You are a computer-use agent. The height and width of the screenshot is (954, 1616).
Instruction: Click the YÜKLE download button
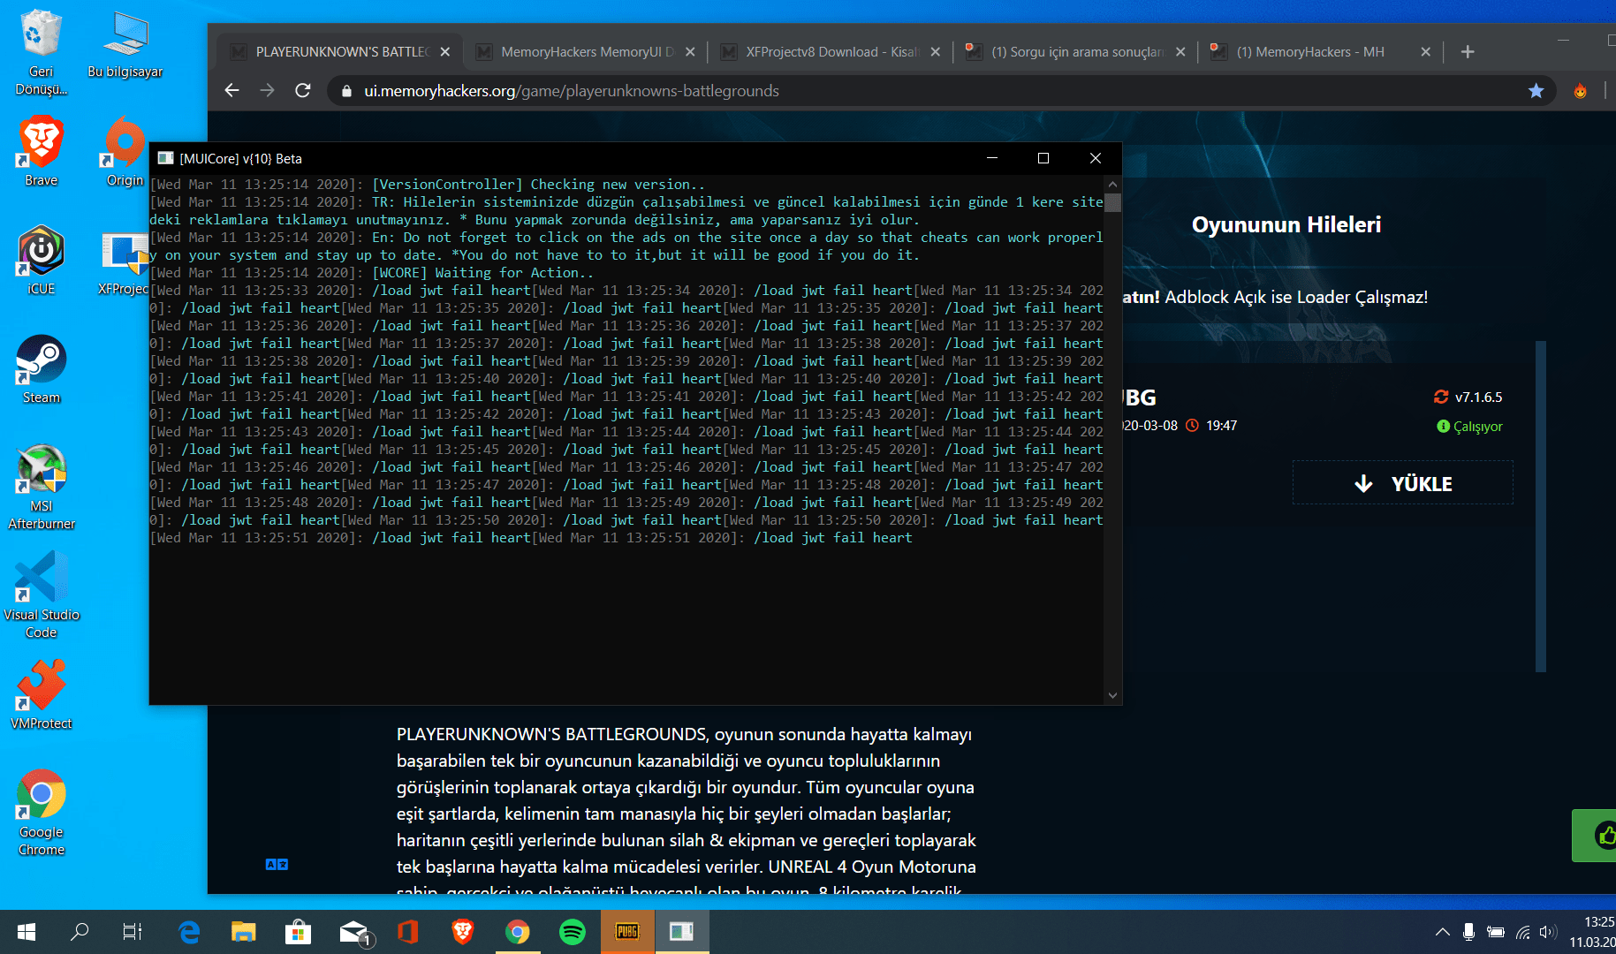click(x=1403, y=483)
